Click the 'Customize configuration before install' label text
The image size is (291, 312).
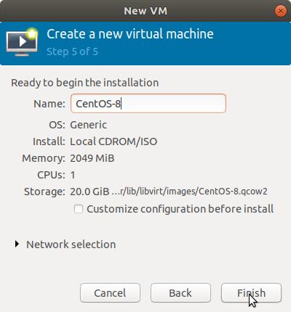180,209
